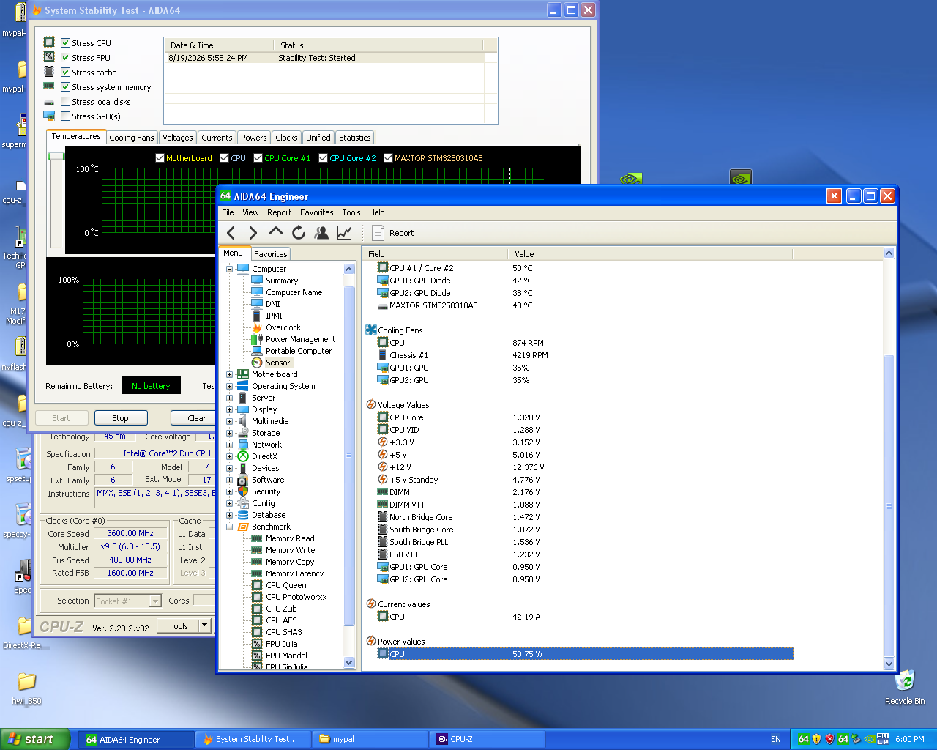Open the mypal taskbar item
937x750 pixels.
pyautogui.click(x=370, y=739)
